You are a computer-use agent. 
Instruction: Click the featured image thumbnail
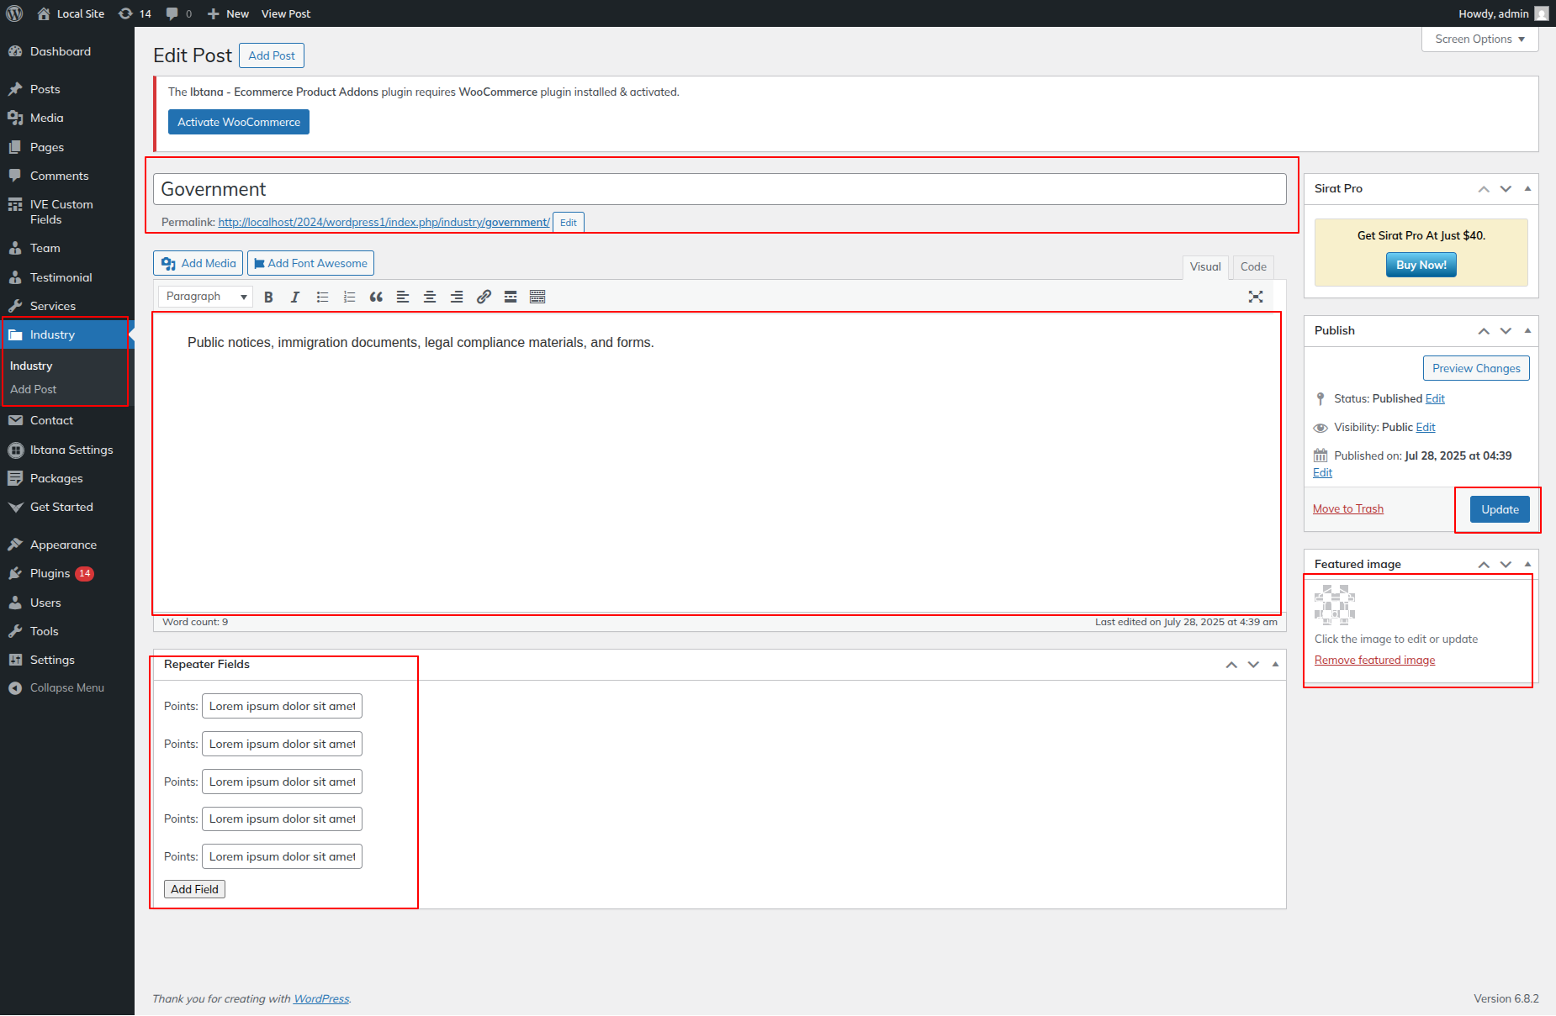tap(1335, 605)
